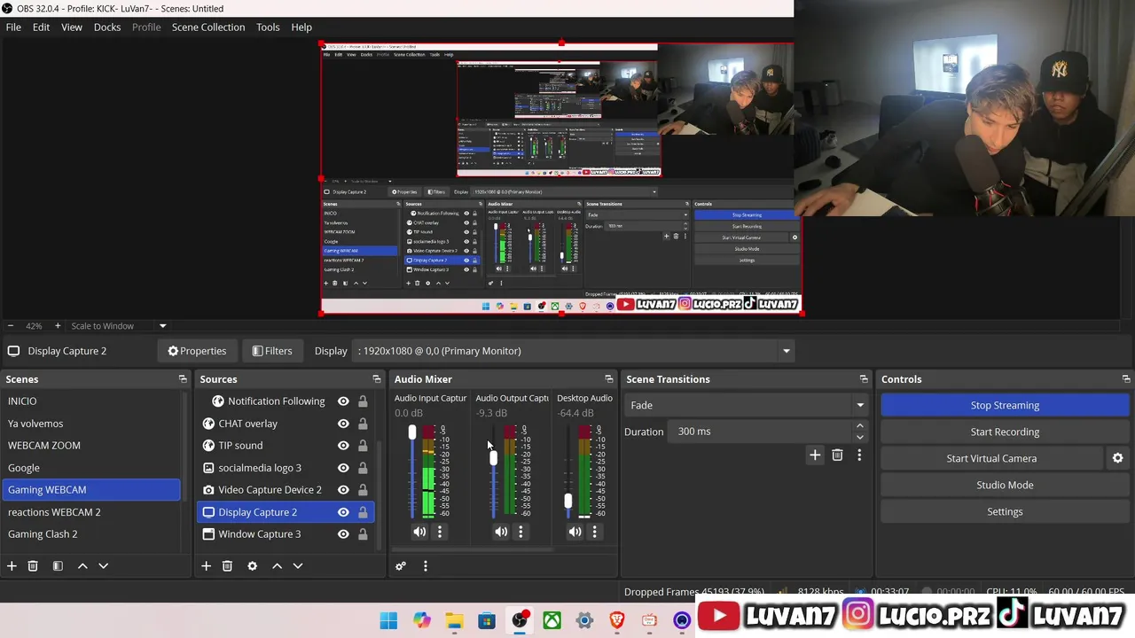Open virtual camera settings gear
This screenshot has height=638, width=1135.
click(x=1117, y=458)
